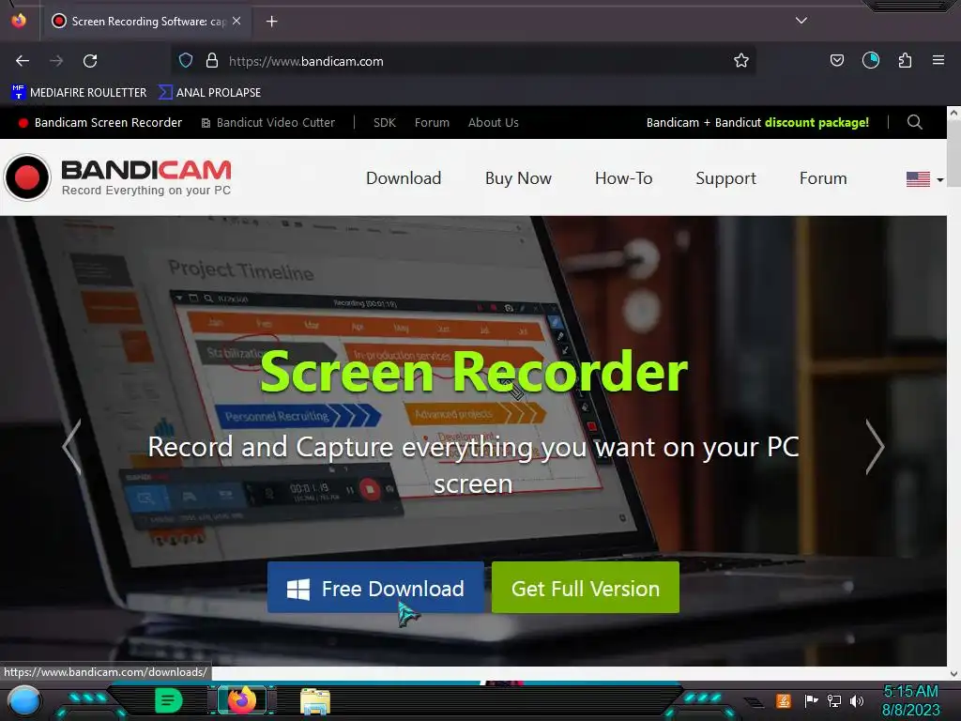Click the site security padlock icon
Screen dimensions: 961x721
tap(212, 60)
